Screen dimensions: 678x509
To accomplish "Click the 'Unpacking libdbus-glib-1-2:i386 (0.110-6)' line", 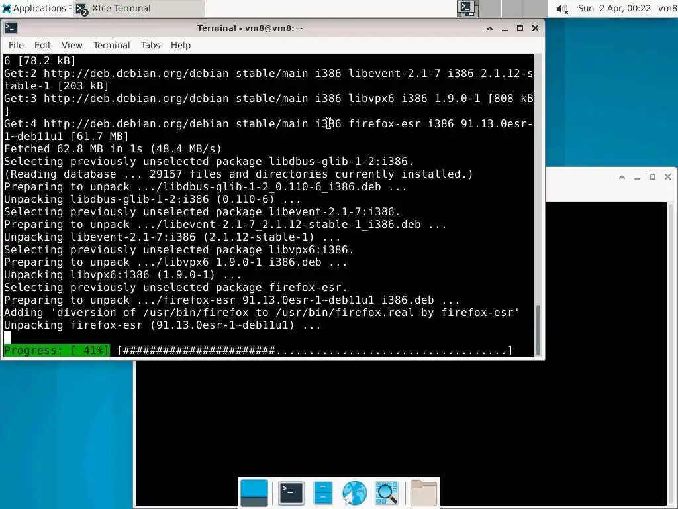I will [x=153, y=199].
